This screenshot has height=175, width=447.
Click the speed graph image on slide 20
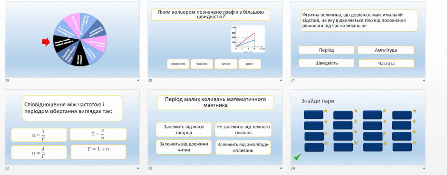pyautogui.click(x=248, y=39)
